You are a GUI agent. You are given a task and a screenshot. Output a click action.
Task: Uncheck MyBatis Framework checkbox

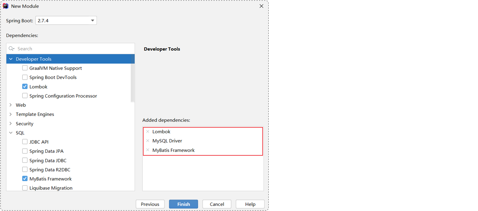[25, 179]
